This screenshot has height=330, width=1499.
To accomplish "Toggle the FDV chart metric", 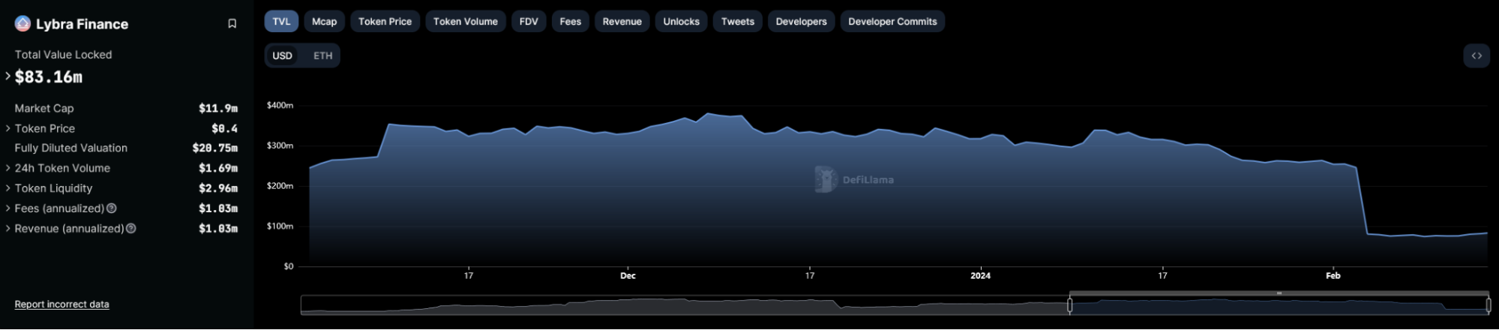I will [529, 22].
